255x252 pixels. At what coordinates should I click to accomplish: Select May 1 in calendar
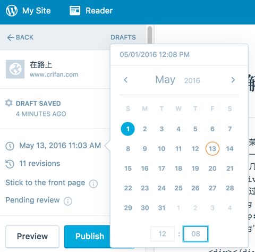[x=128, y=129]
